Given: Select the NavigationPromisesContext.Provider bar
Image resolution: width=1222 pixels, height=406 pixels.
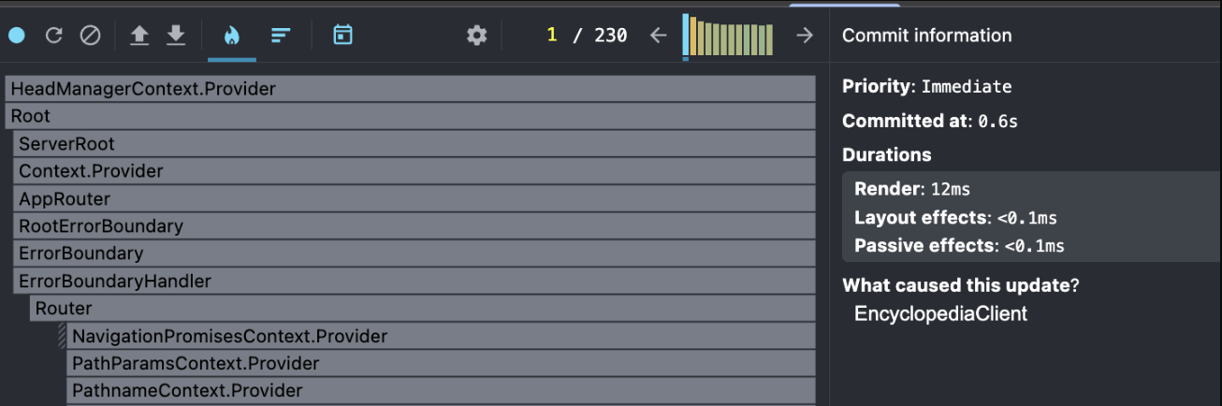Looking at the screenshot, I should tap(442, 336).
